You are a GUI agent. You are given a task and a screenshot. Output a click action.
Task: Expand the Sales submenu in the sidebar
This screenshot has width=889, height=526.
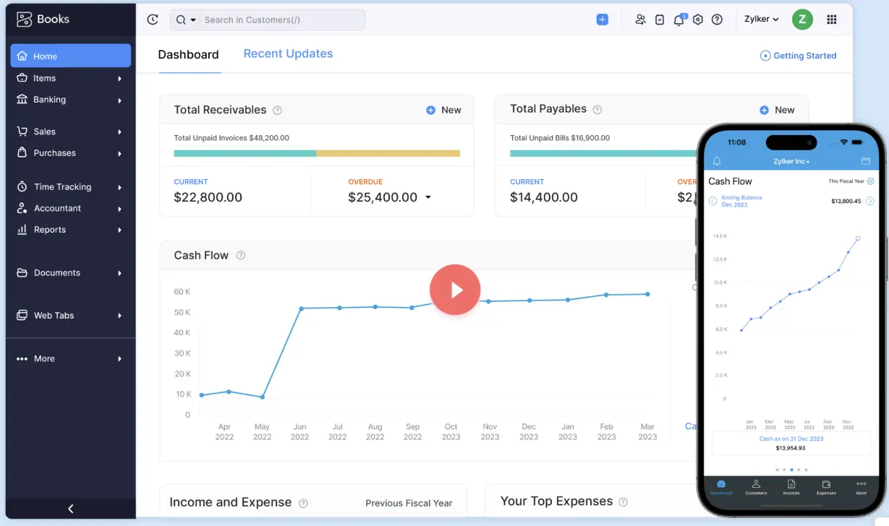120,132
